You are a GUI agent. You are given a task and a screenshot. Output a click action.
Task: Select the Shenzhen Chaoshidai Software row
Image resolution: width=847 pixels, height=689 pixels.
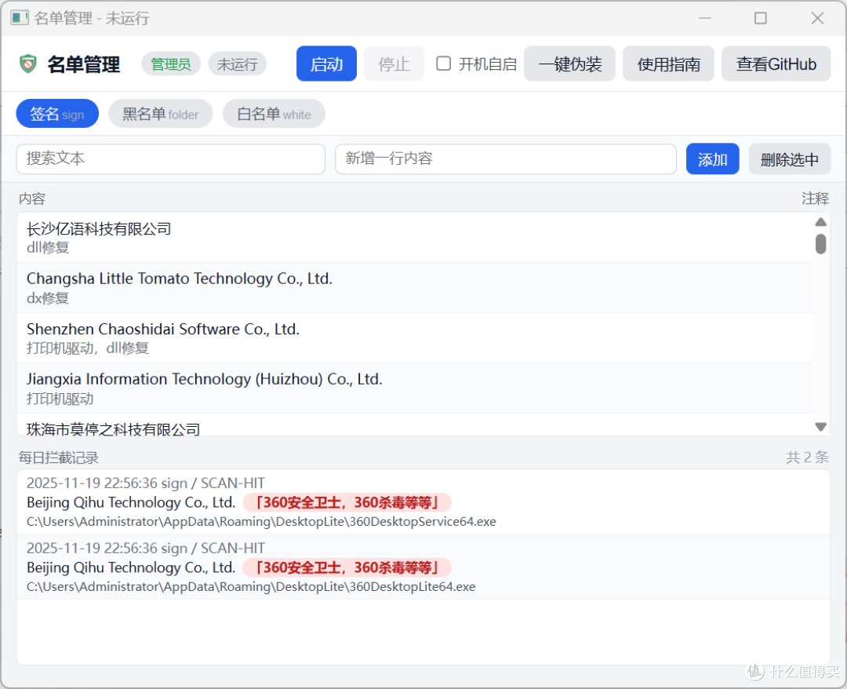pyautogui.click(x=414, y=337)
